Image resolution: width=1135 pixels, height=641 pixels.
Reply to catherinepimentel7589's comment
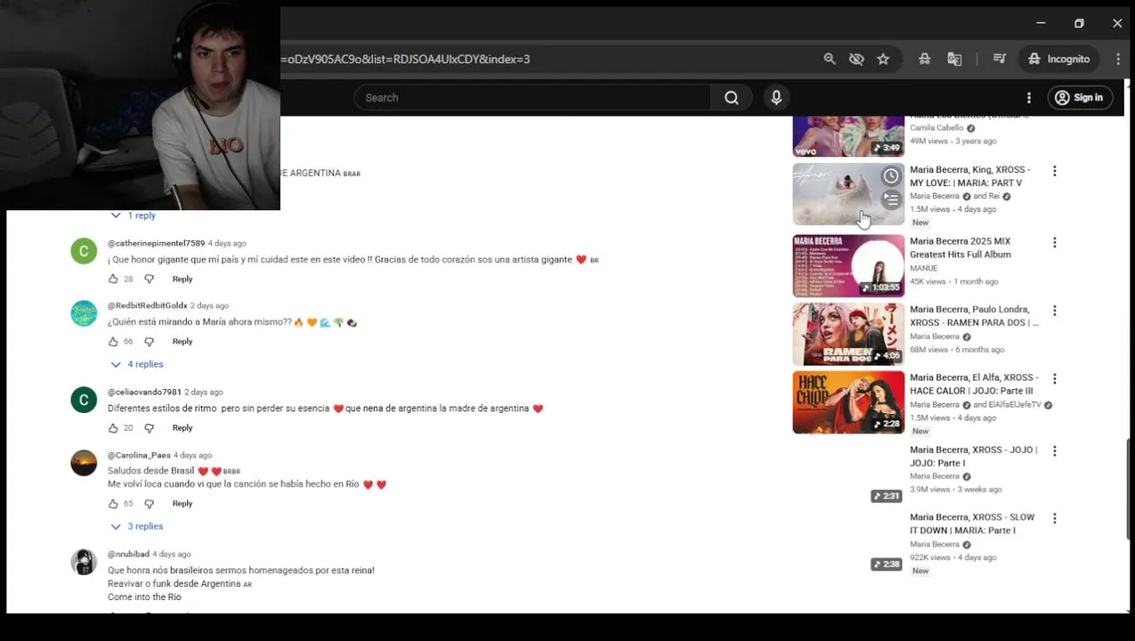coord(182,279)
